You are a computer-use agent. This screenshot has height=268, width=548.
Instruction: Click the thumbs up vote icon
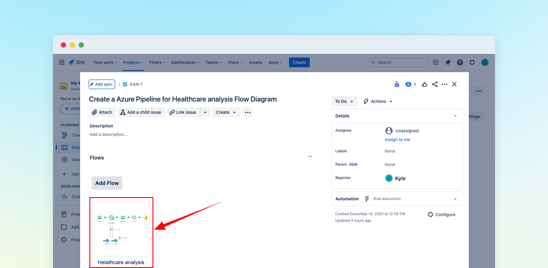point(424,84)
